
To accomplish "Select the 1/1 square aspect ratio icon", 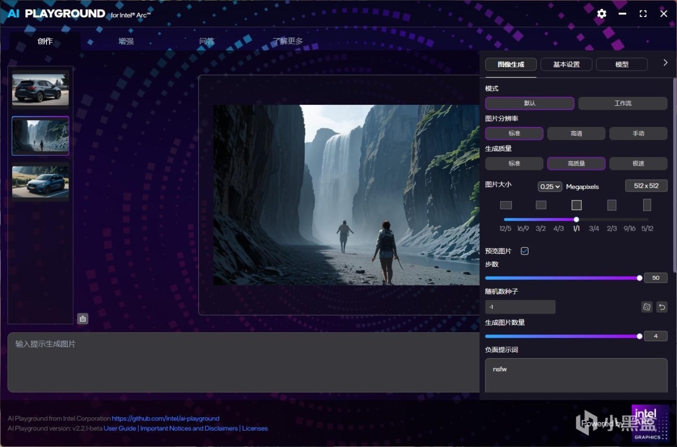I will (x=577, y=205).
